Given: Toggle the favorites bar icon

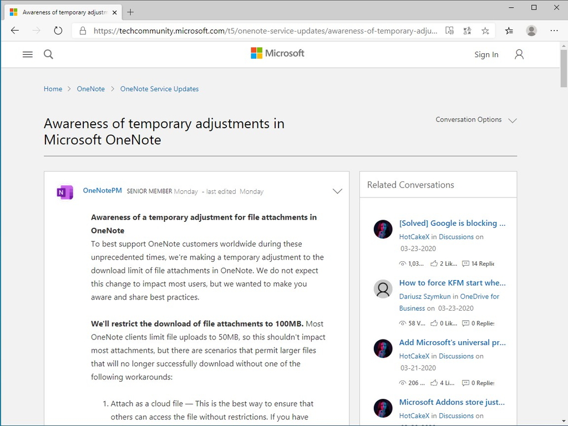Looking at the screenshot, I should (509, 31).
